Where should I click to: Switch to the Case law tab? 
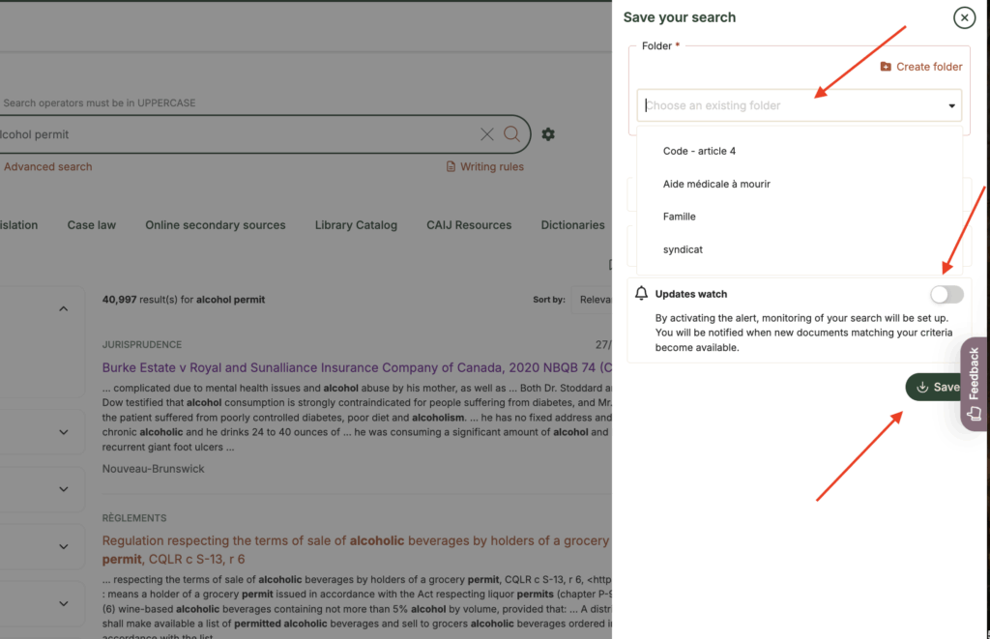point(92,225)
